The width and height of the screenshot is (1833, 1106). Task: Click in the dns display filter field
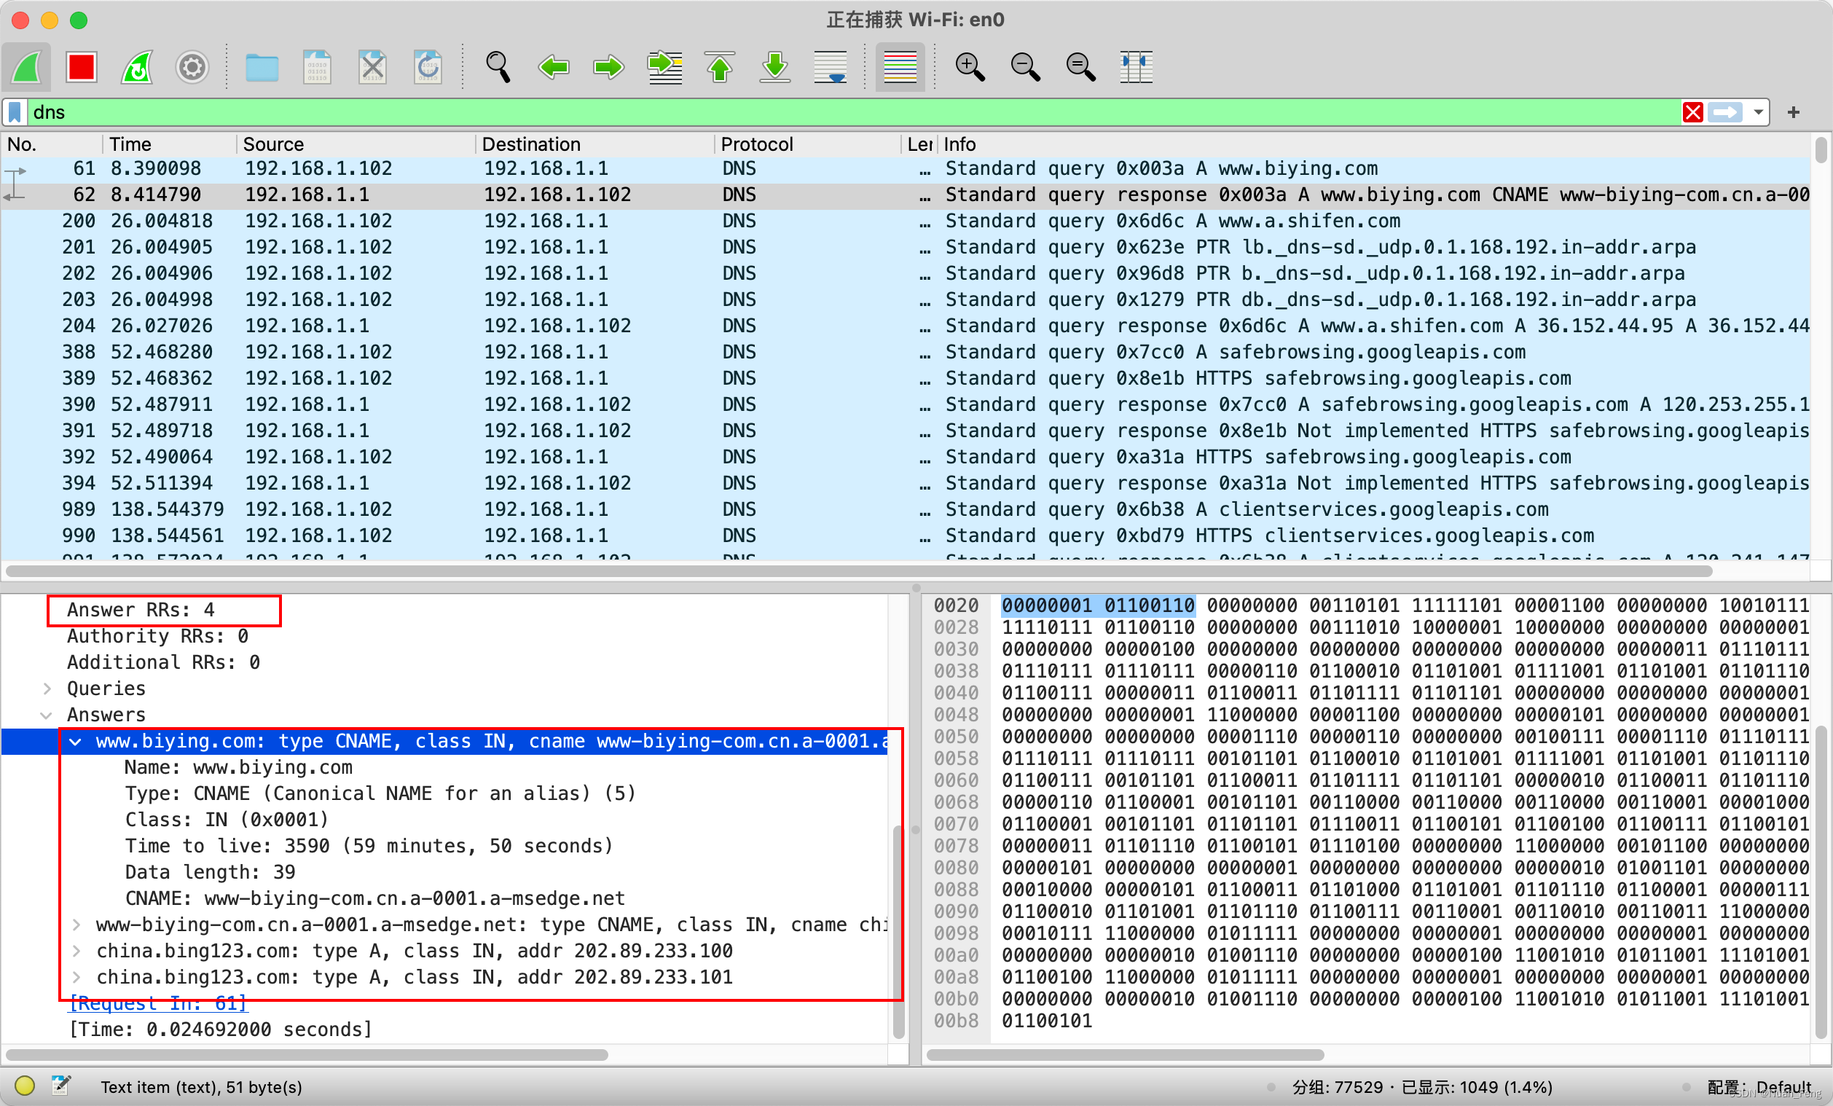pyautogui.click(x=818, y=112)
